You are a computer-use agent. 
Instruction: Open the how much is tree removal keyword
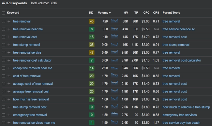tap(31, 99)
